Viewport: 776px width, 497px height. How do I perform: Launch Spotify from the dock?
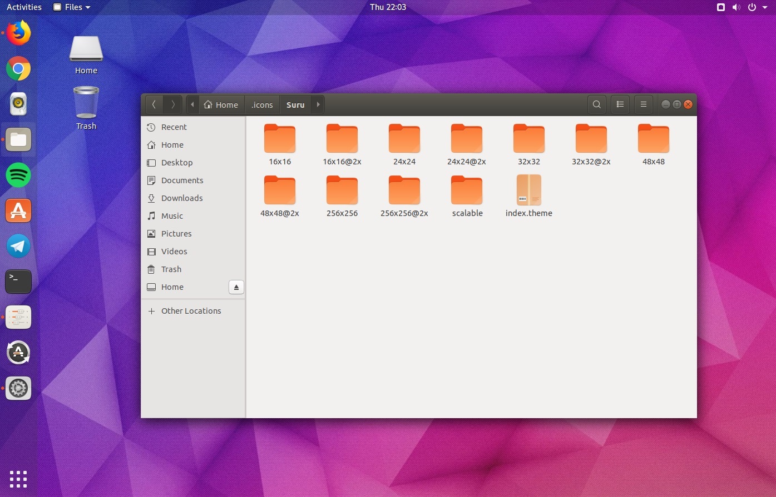pos(18,175)
